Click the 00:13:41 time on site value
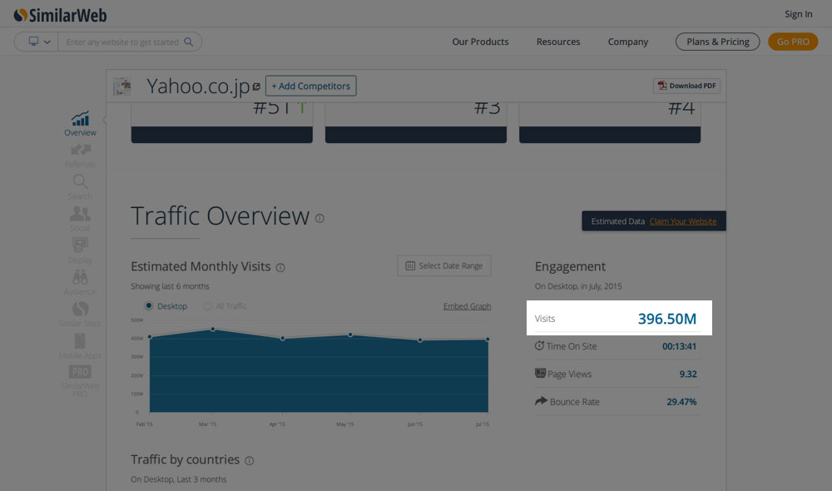Viewport: 832px width, 491px height. (x=679, y=347)
